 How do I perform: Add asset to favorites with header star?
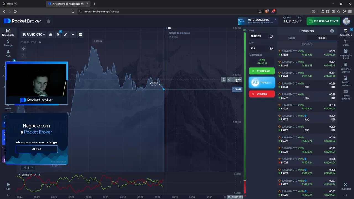click(48, 21)
